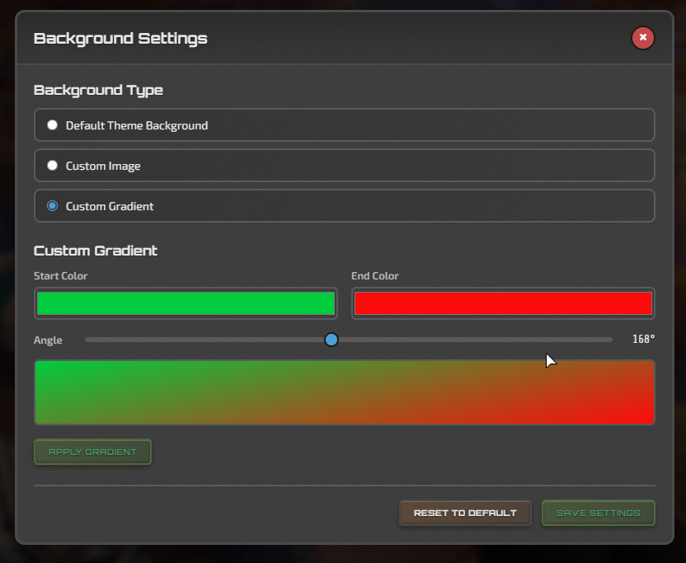Click the Custom Gradient section heading

click(x=96, y=251)
